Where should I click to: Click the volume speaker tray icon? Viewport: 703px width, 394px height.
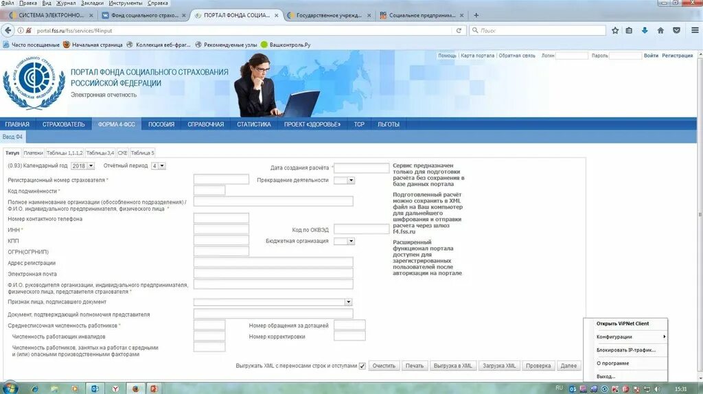tap(658, 389)
